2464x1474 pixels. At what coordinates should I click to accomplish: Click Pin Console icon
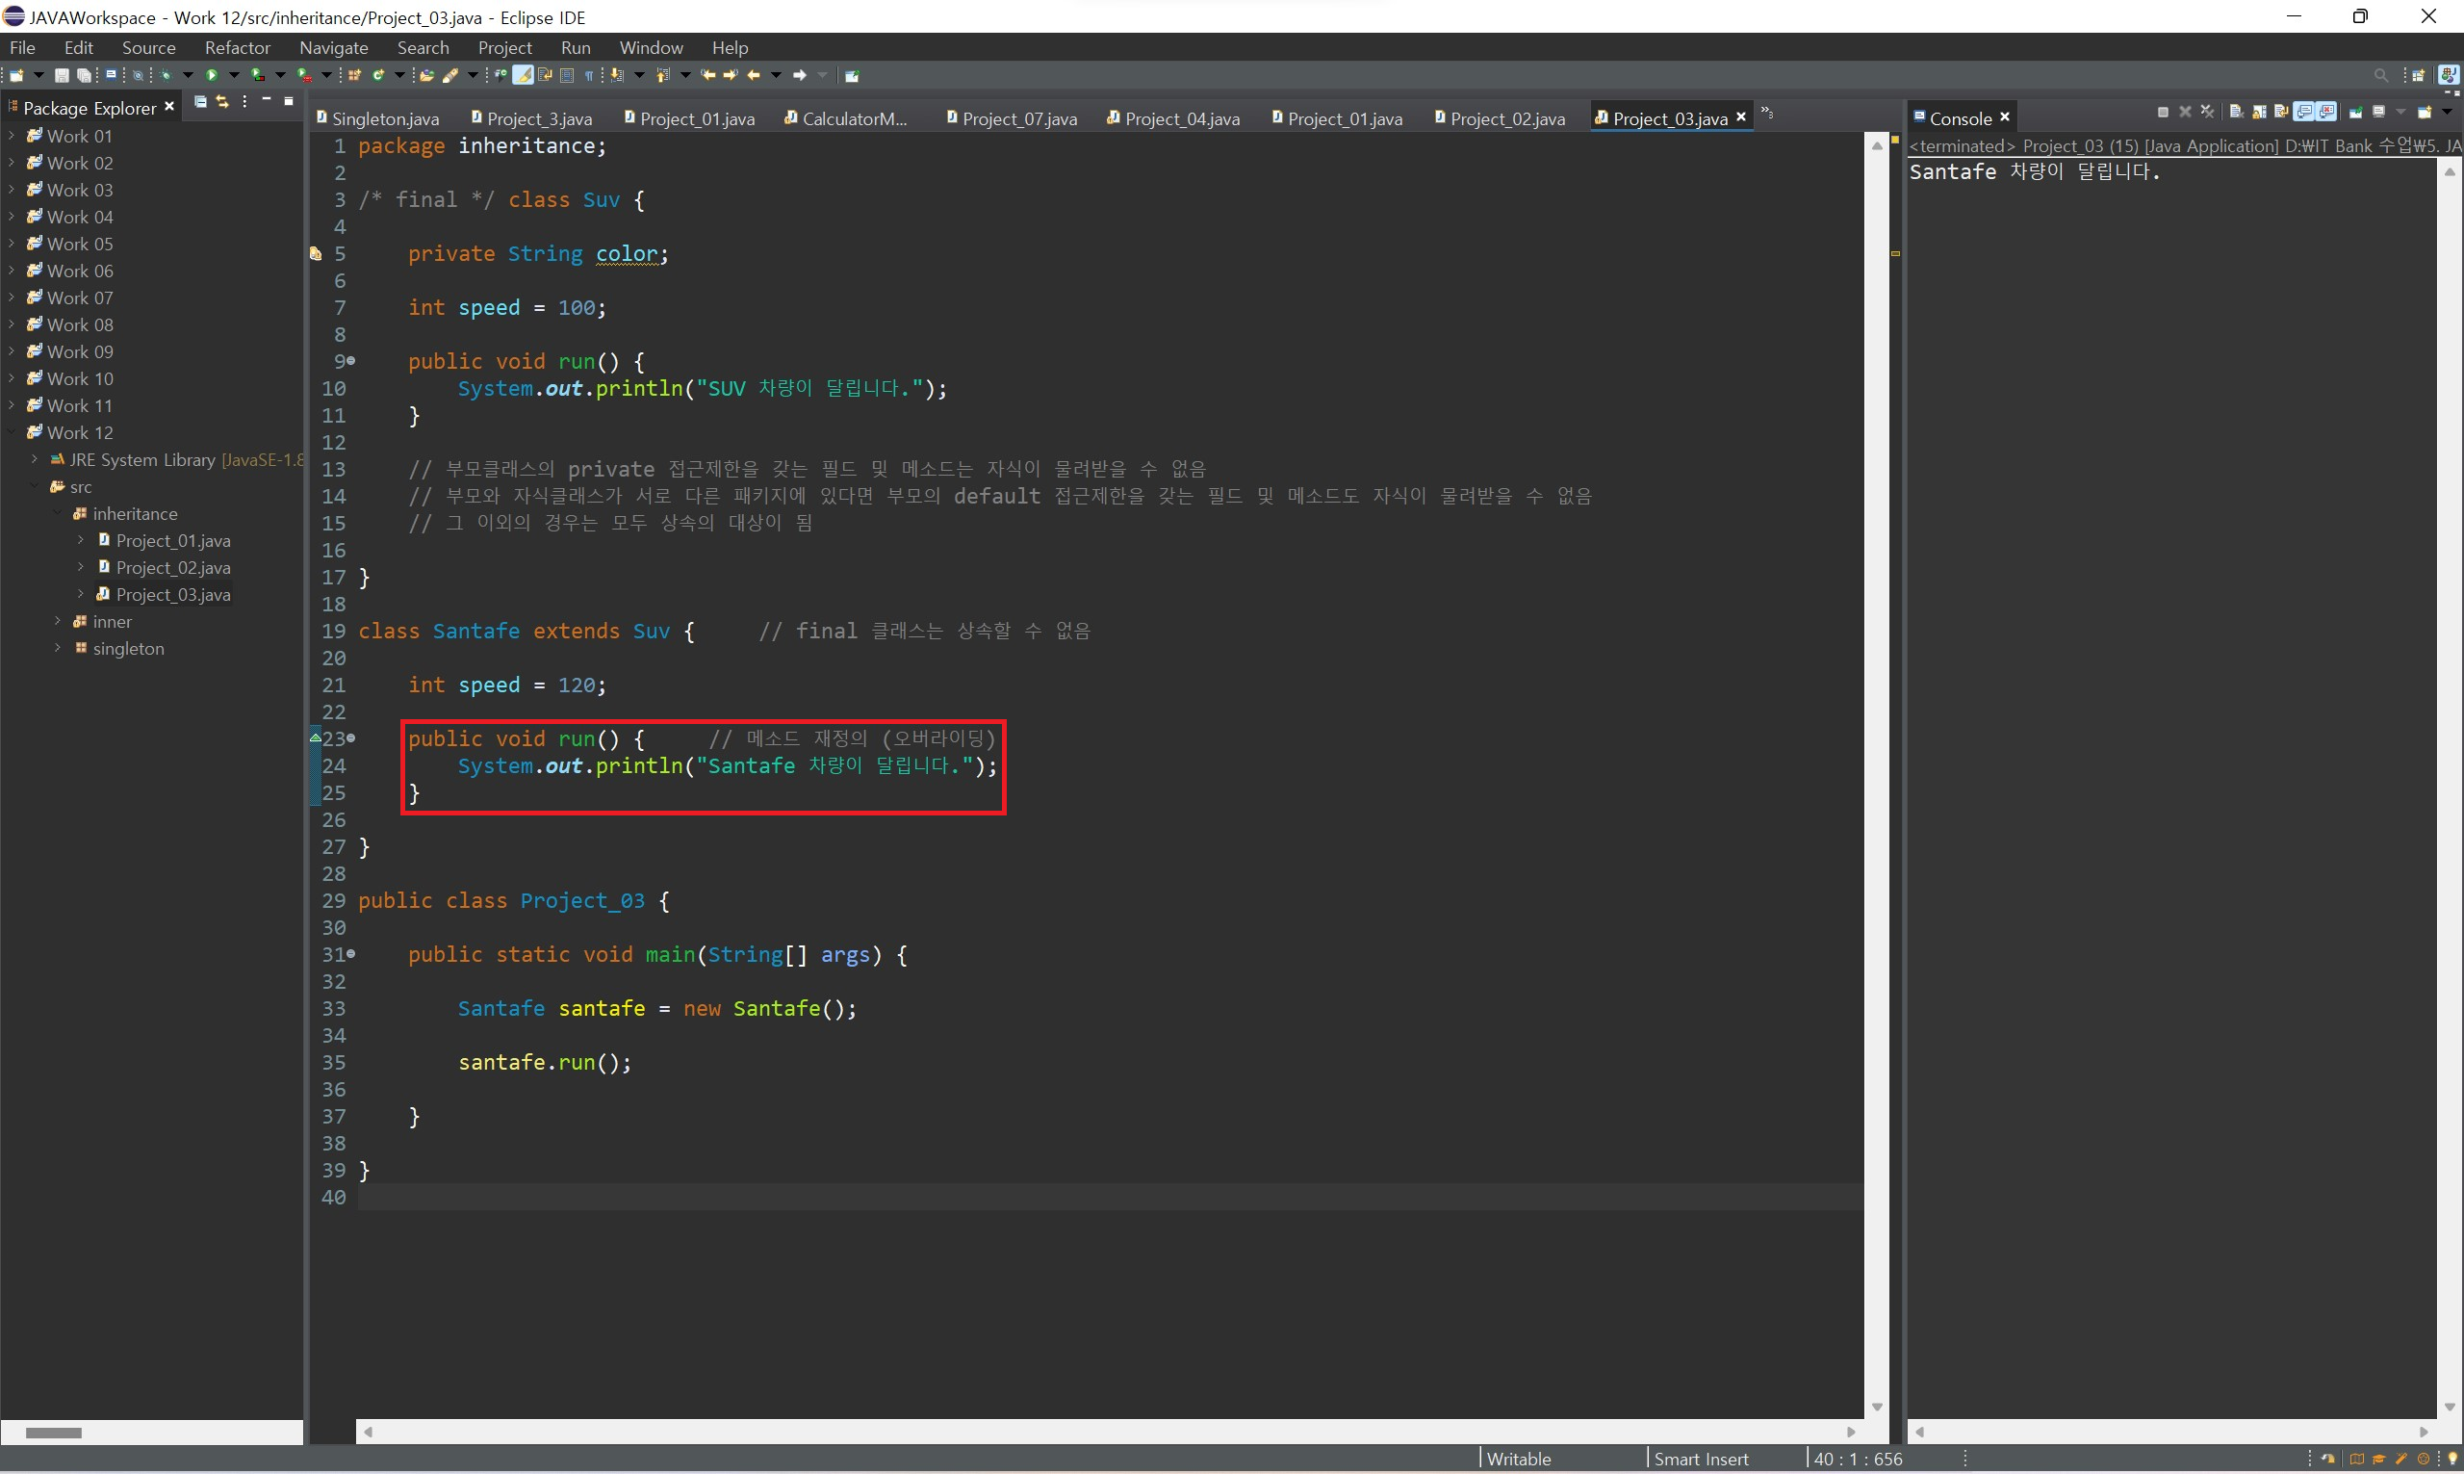tap(2356, 113)
